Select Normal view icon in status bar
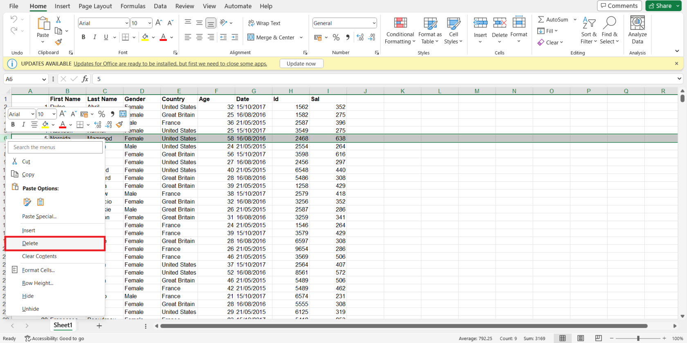The height and width of the screenshot is (343, 687). pos(563,338)
